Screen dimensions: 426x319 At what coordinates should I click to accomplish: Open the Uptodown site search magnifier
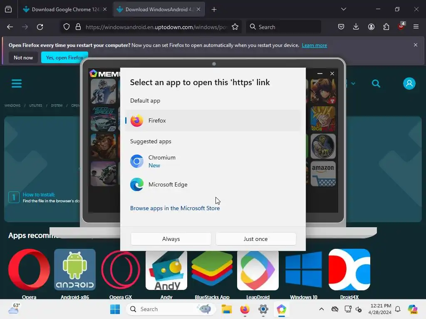click(x=376, y=83)
